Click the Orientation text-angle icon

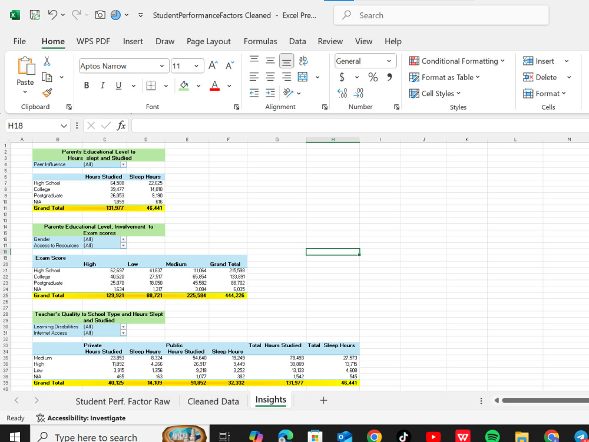pos(288,93)
